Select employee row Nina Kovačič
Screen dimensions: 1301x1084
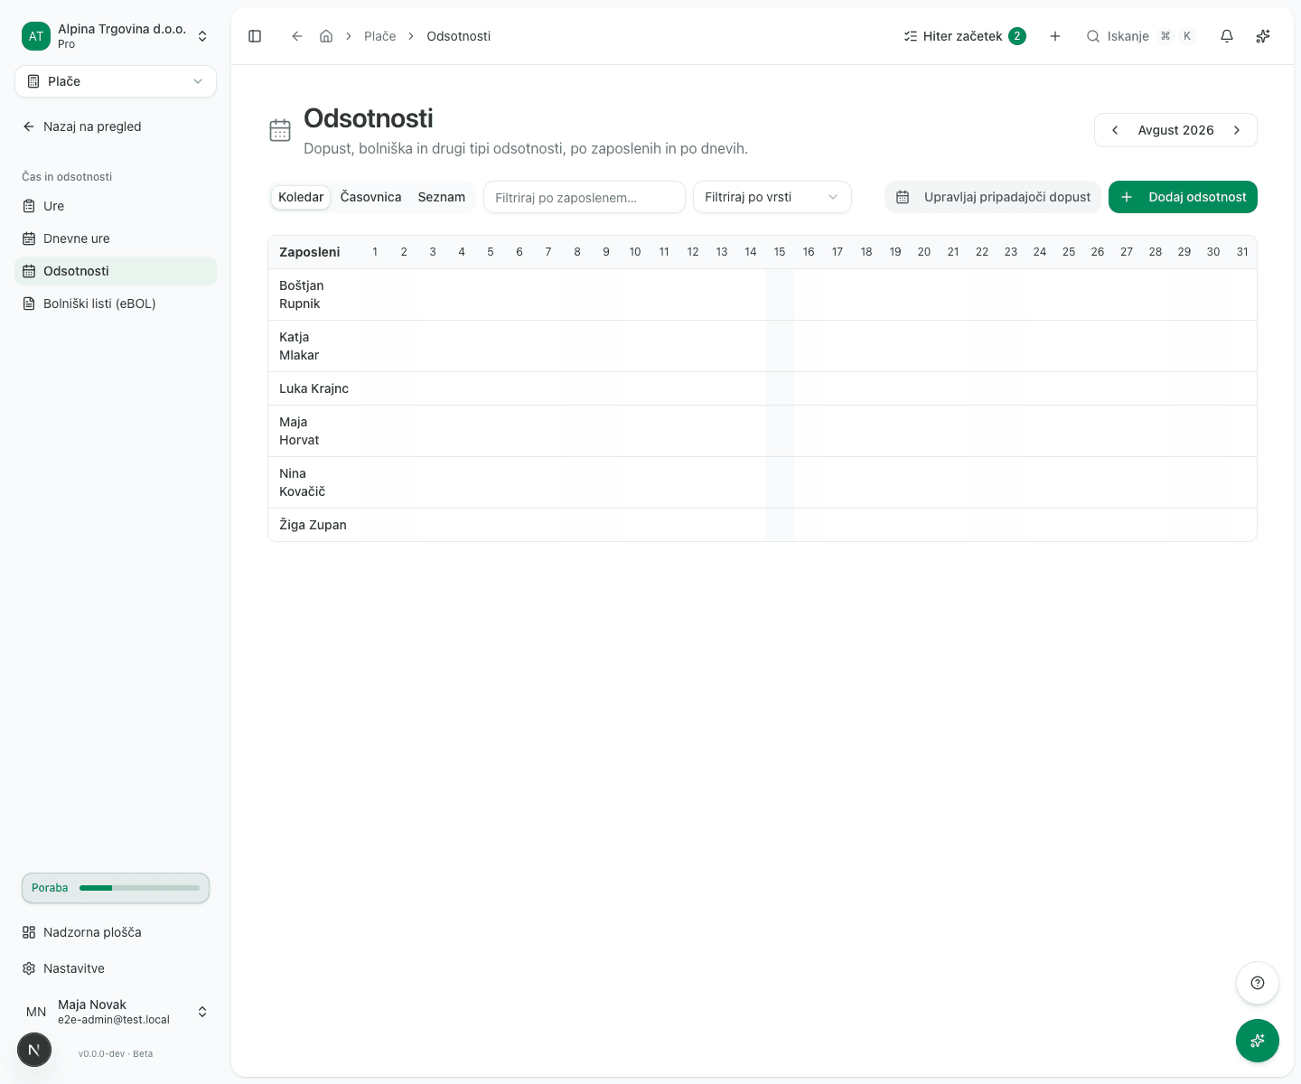763,482
